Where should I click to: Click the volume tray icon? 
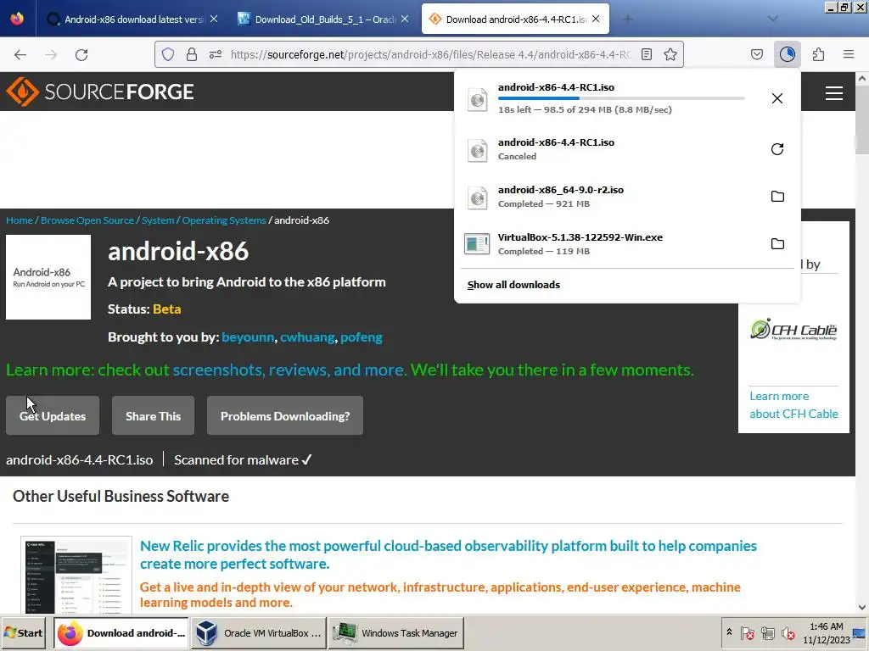click(788, 632)
